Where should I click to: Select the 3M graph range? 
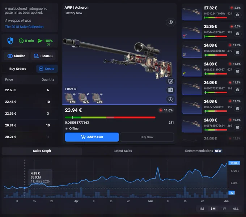(x=213, y=209)
